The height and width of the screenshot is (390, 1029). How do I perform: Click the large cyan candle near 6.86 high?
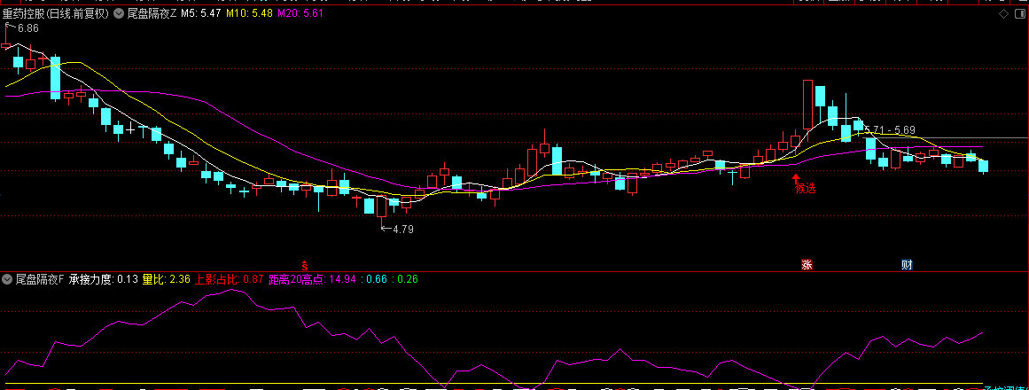[x=56, y=77]
